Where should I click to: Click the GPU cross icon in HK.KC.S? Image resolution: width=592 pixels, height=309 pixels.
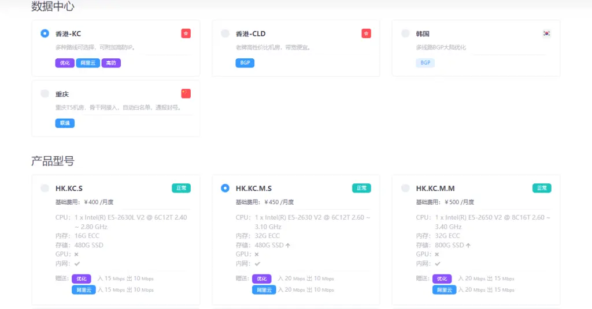click(77, 254)
